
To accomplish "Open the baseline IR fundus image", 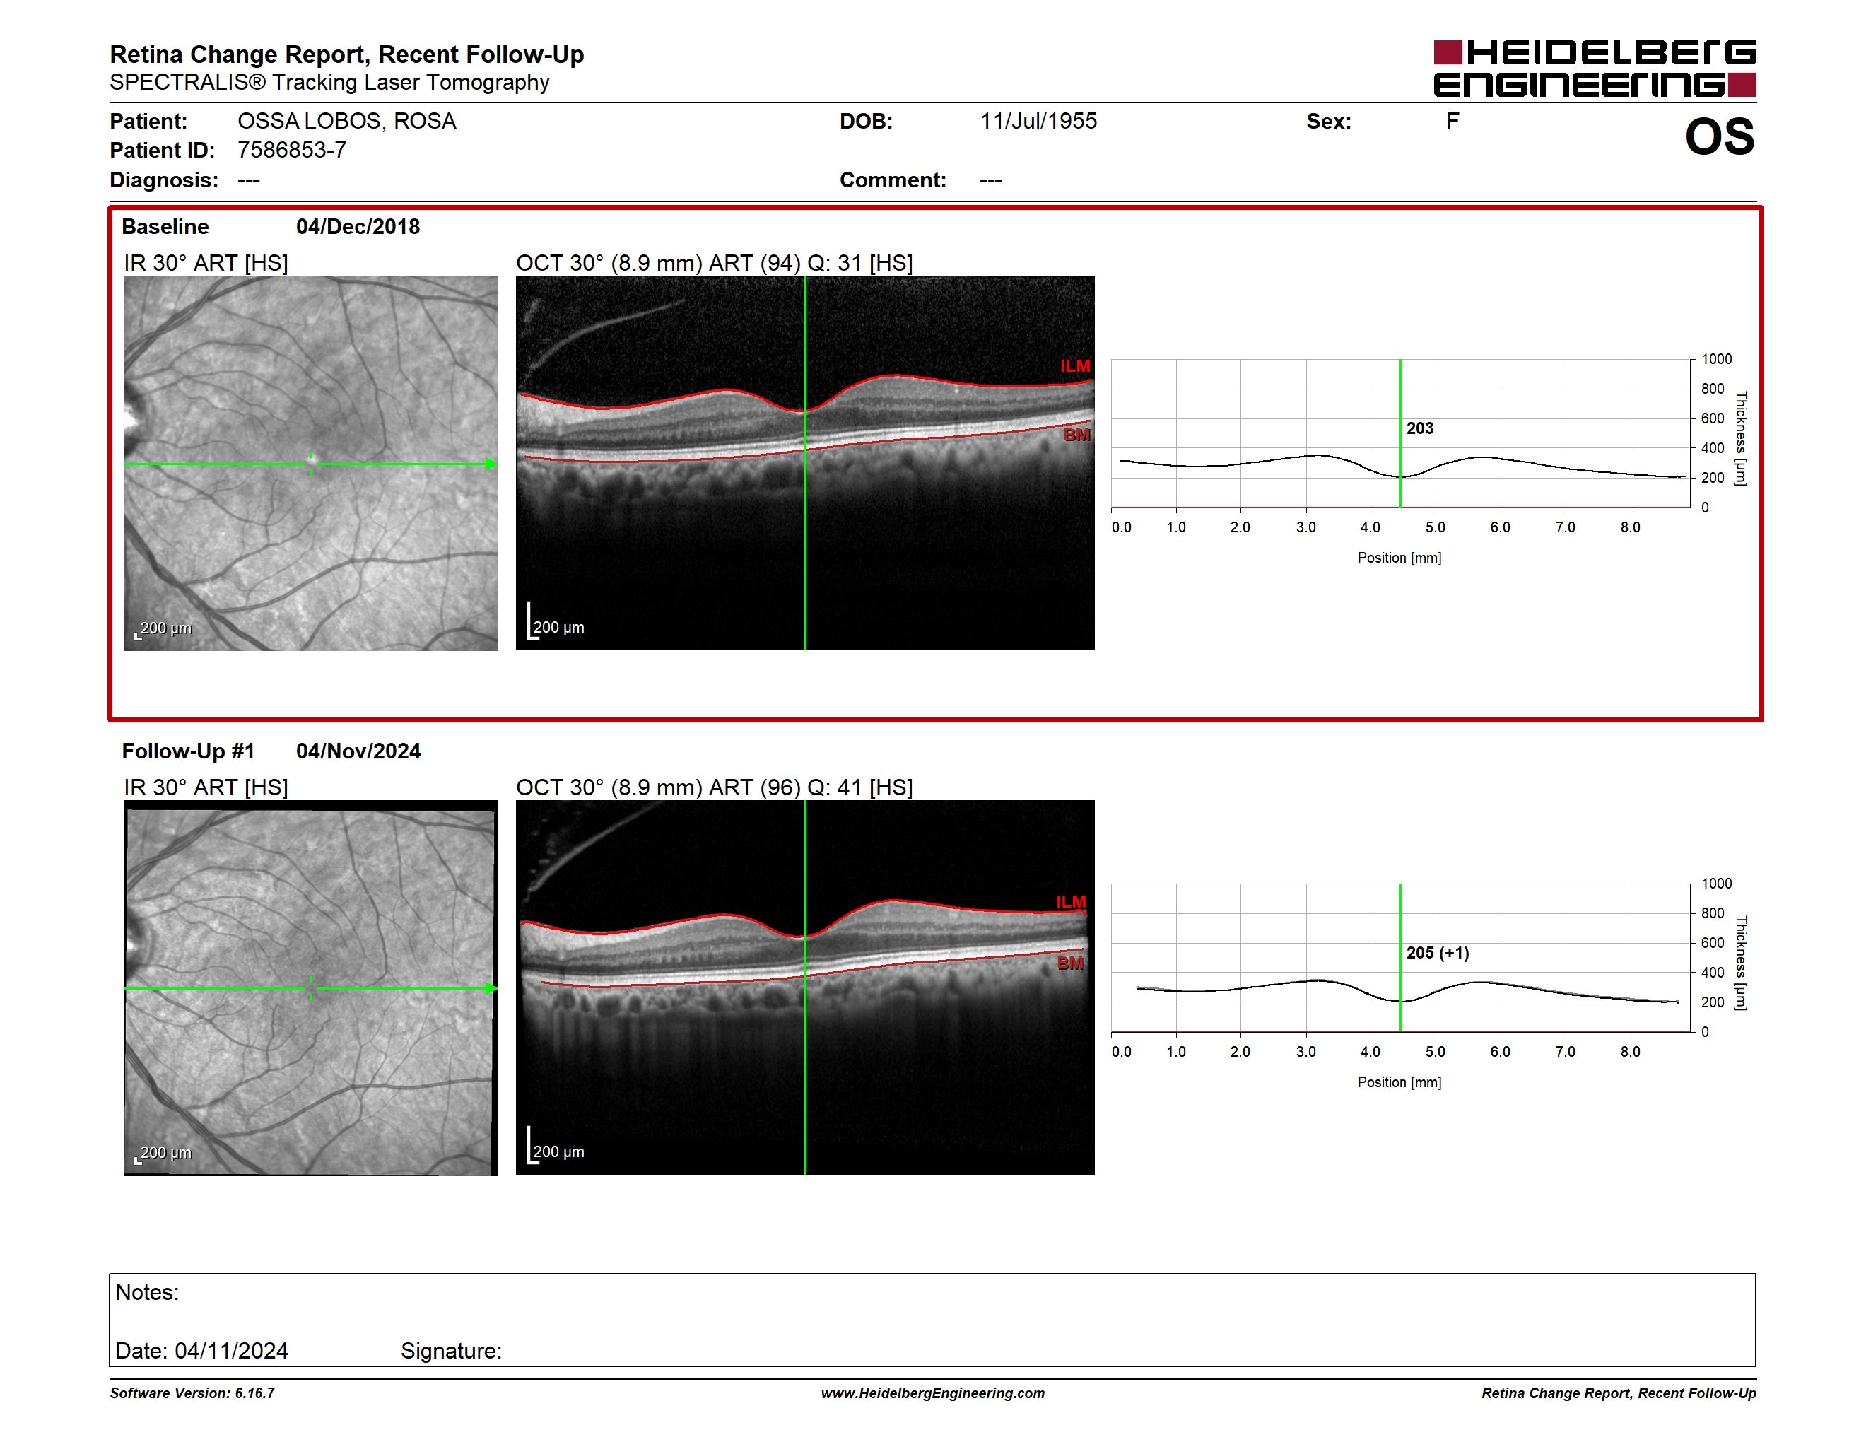I will tap(310, 463).
